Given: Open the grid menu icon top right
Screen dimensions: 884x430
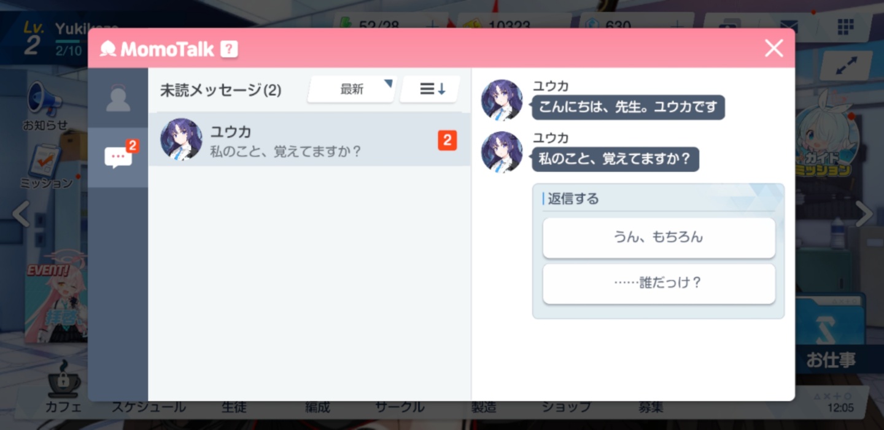Looking at the screenshot, I should (x=845, y=26).
